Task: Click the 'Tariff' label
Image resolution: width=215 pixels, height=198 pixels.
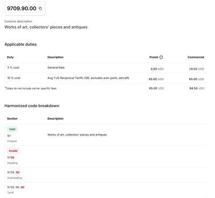Action: click(x=10, y=193)
